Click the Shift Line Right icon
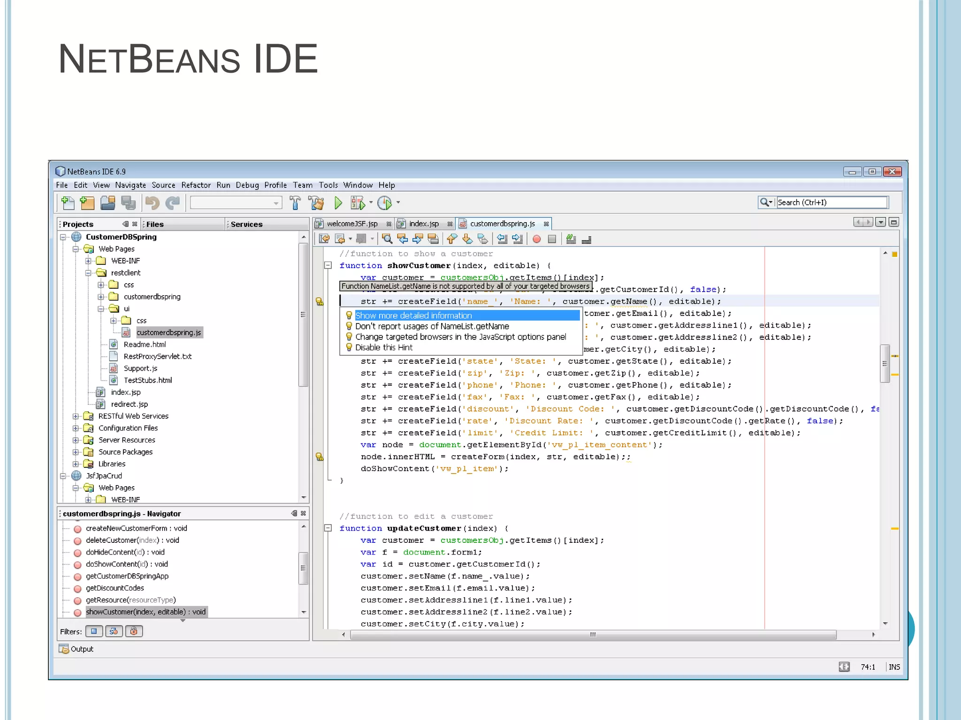The image size is (961, 720). pyautogui.click(x=518, y=239)
